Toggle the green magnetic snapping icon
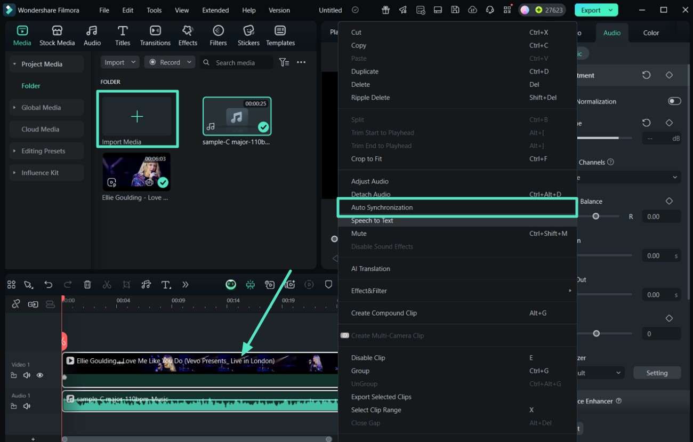 251,285
